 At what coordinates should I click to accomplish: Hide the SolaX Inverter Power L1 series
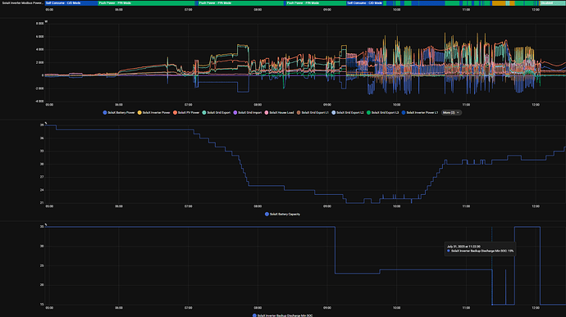coord(420,112)
